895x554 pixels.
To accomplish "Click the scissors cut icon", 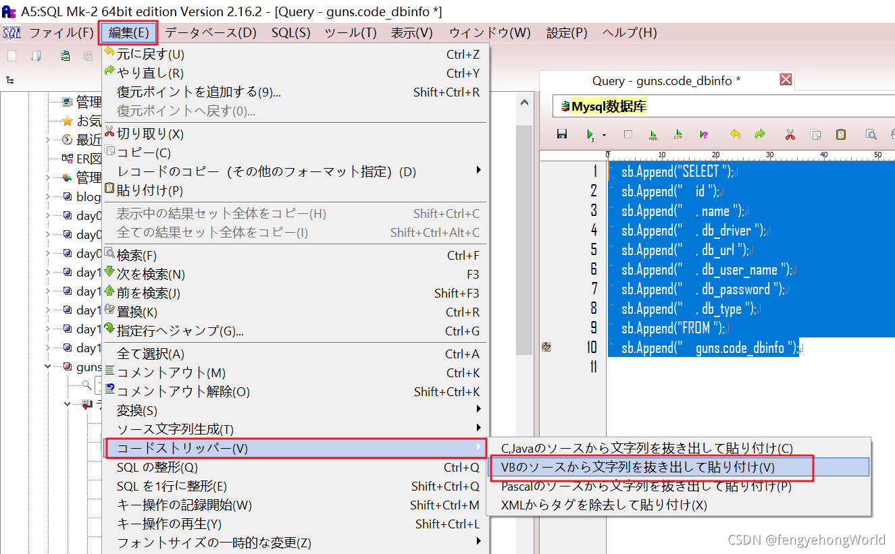I will (x=790, y=134).
